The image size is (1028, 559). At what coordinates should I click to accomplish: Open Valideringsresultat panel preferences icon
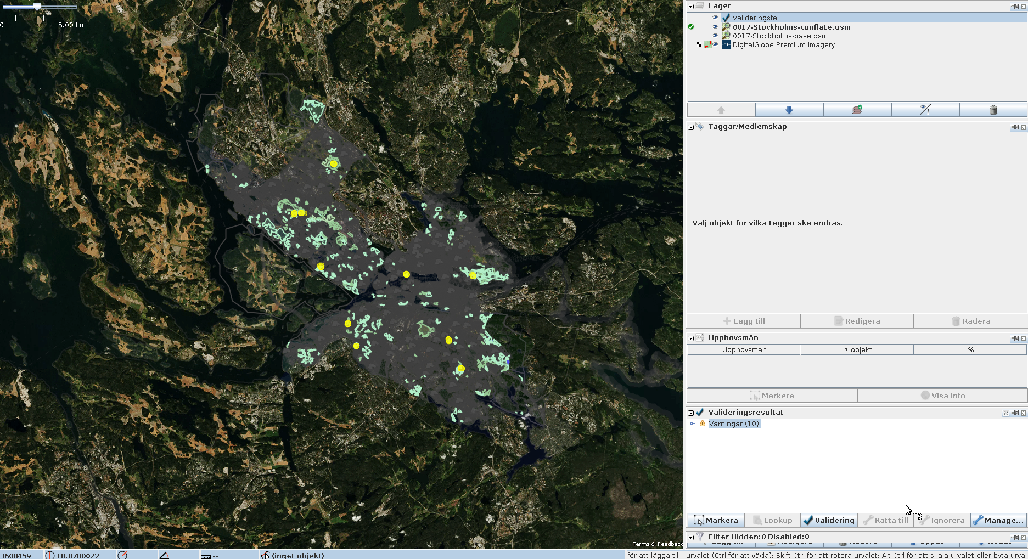click(x=1005, y=413)
